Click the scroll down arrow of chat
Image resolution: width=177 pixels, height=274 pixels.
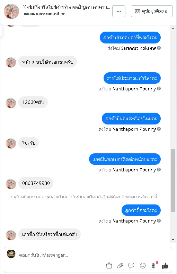point(173,240)
